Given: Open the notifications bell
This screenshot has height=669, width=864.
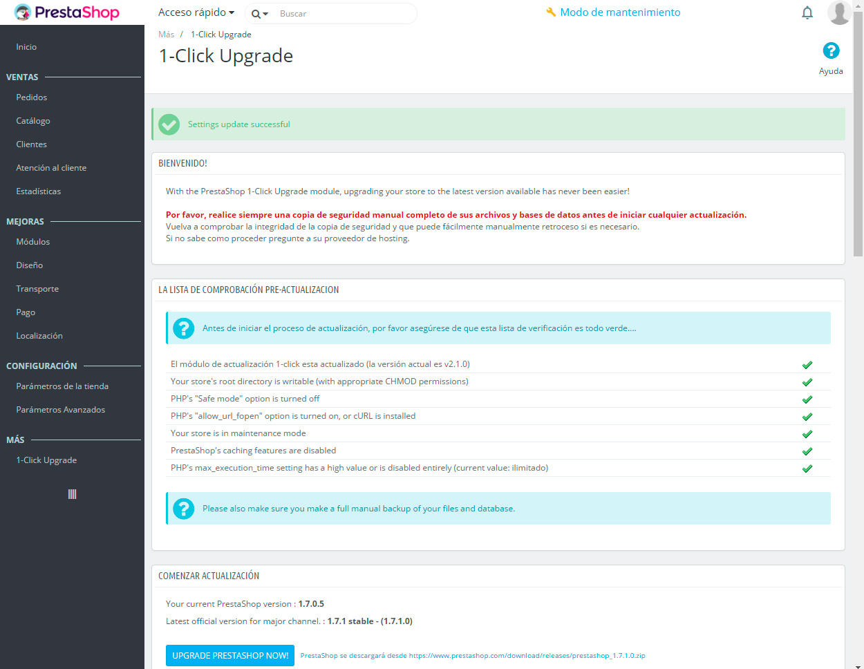Looking at the screenshot, I should tap(807, 12).
